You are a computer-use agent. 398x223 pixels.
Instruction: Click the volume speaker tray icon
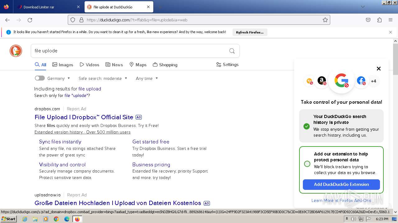point(354,219)
